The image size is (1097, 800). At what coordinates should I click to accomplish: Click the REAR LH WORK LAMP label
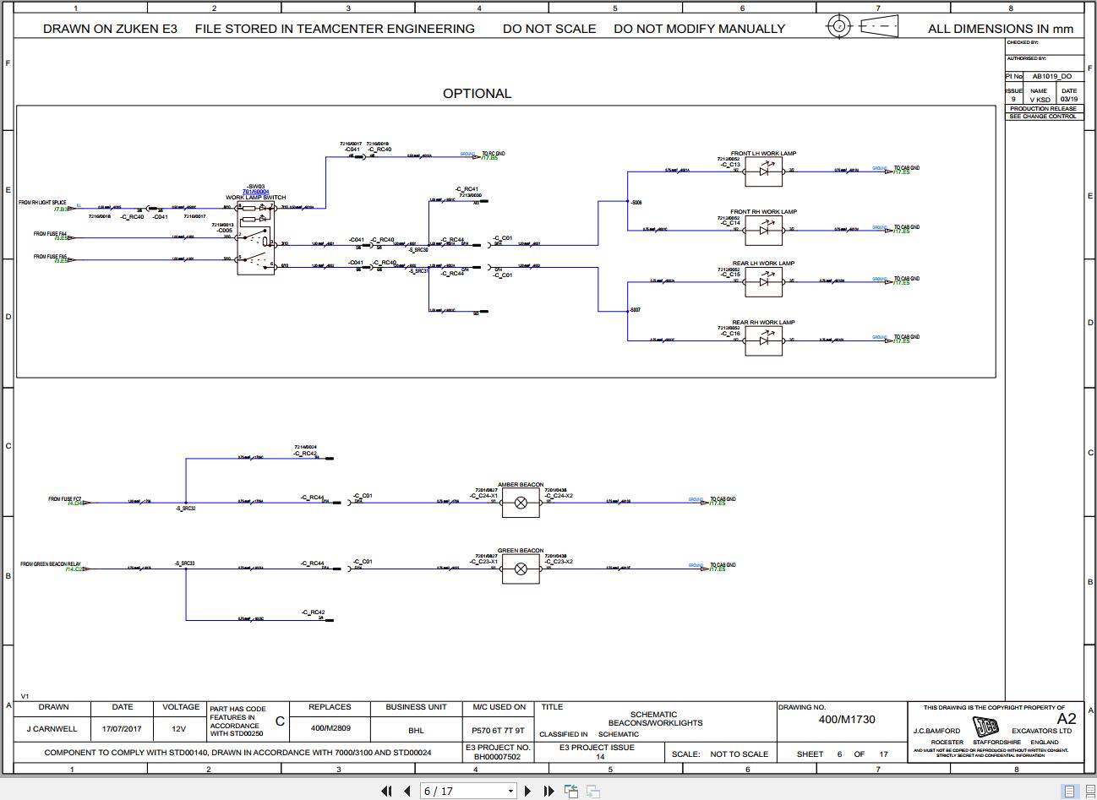[x=763, y=264]
